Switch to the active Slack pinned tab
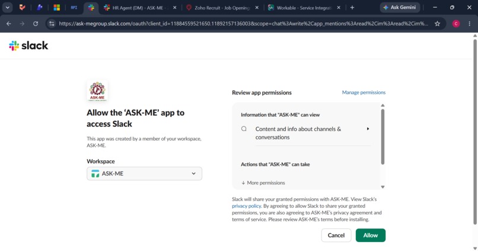Screen dimensions: 478x251 tap(91, 8)
